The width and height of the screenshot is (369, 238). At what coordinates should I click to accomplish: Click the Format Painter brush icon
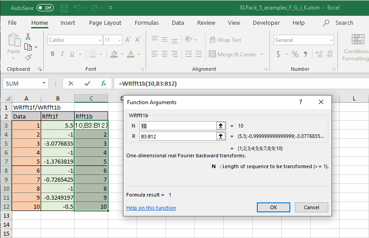pos(28,57)
